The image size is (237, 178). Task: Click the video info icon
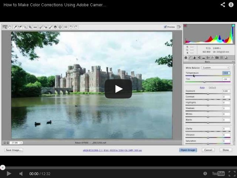tap(231, 5)
